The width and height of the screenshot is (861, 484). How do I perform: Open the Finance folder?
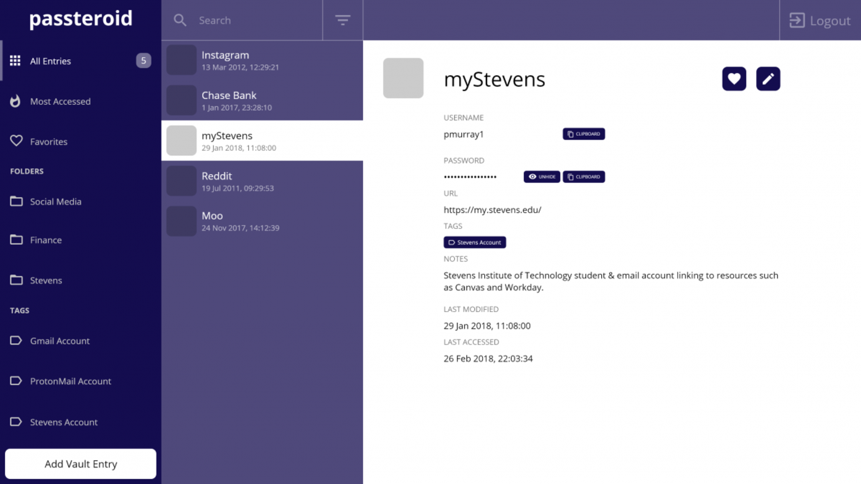(46, 240)
